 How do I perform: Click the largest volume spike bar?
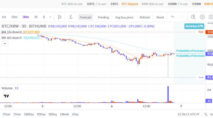(x=168, y=94)
